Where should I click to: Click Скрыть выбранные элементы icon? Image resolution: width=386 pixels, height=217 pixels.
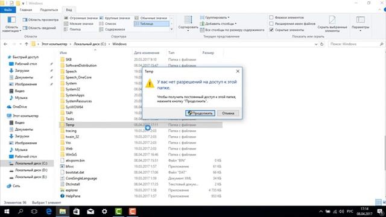[x=332, y=20]
